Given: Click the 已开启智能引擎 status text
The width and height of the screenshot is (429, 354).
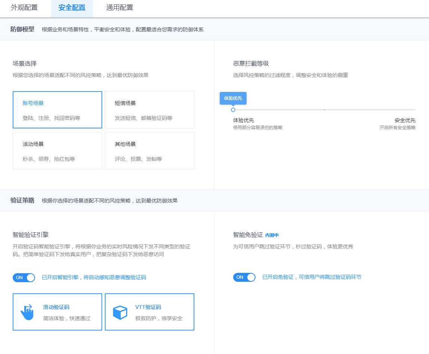Looking at the screenshot, I should (x=94, y=277).
